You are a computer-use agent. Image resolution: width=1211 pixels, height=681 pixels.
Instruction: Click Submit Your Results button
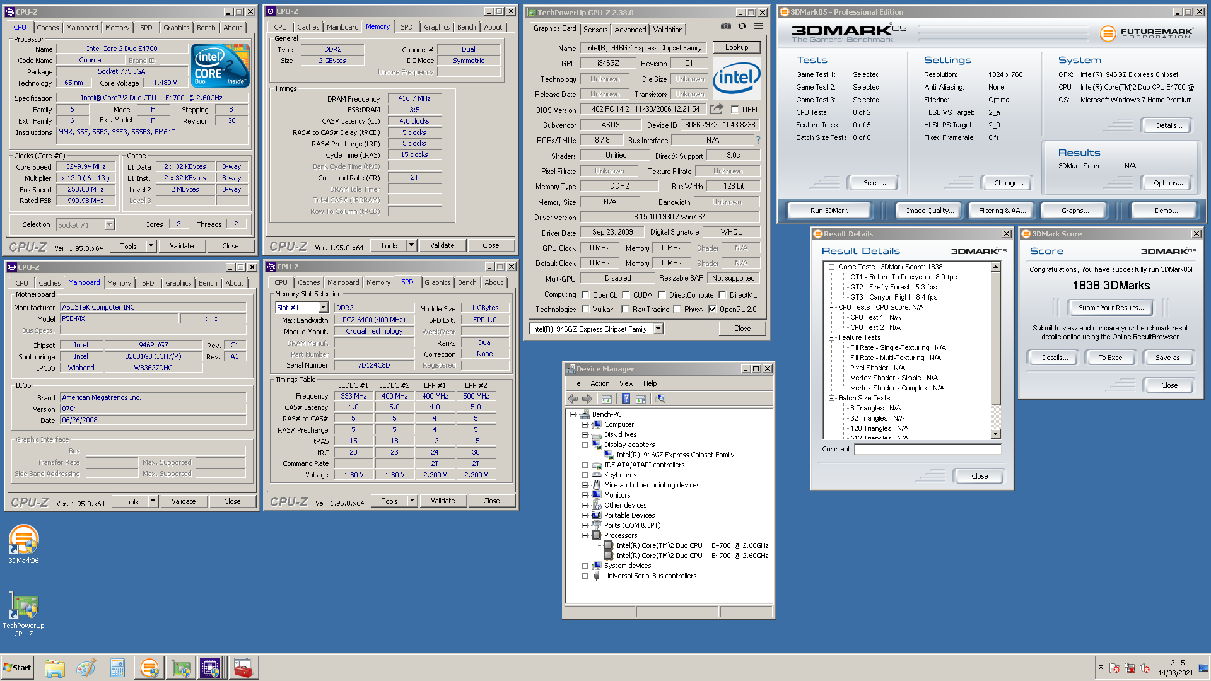1111,308
